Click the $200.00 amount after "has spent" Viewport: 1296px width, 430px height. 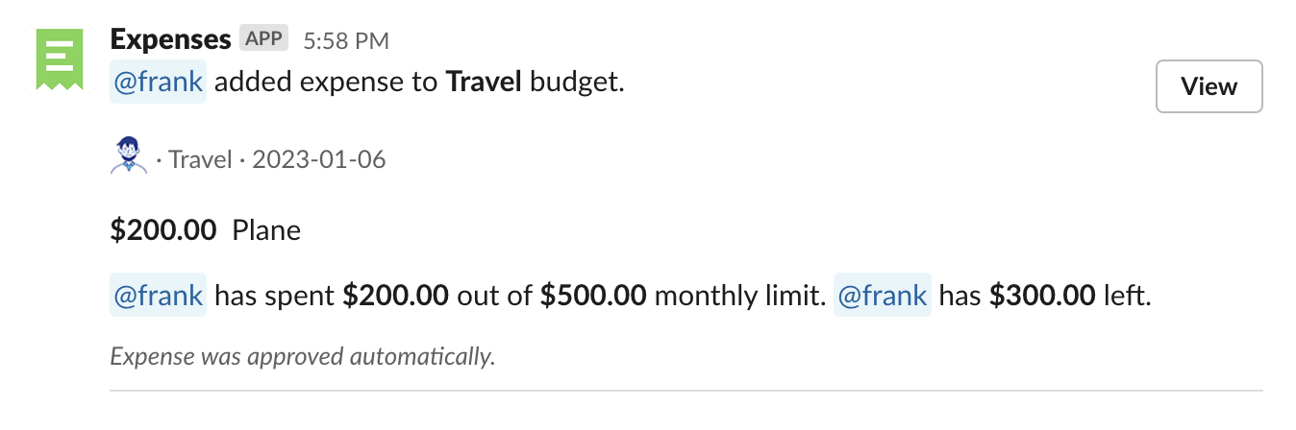click(x=395, y=296)
